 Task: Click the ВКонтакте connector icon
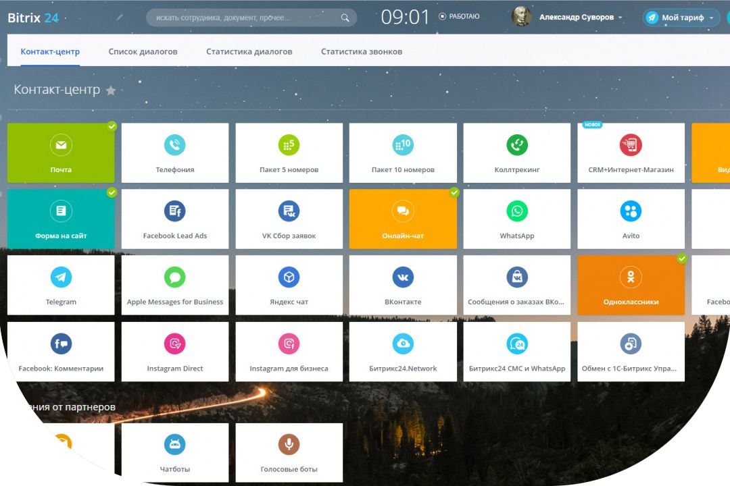click(x=403, y=277)
